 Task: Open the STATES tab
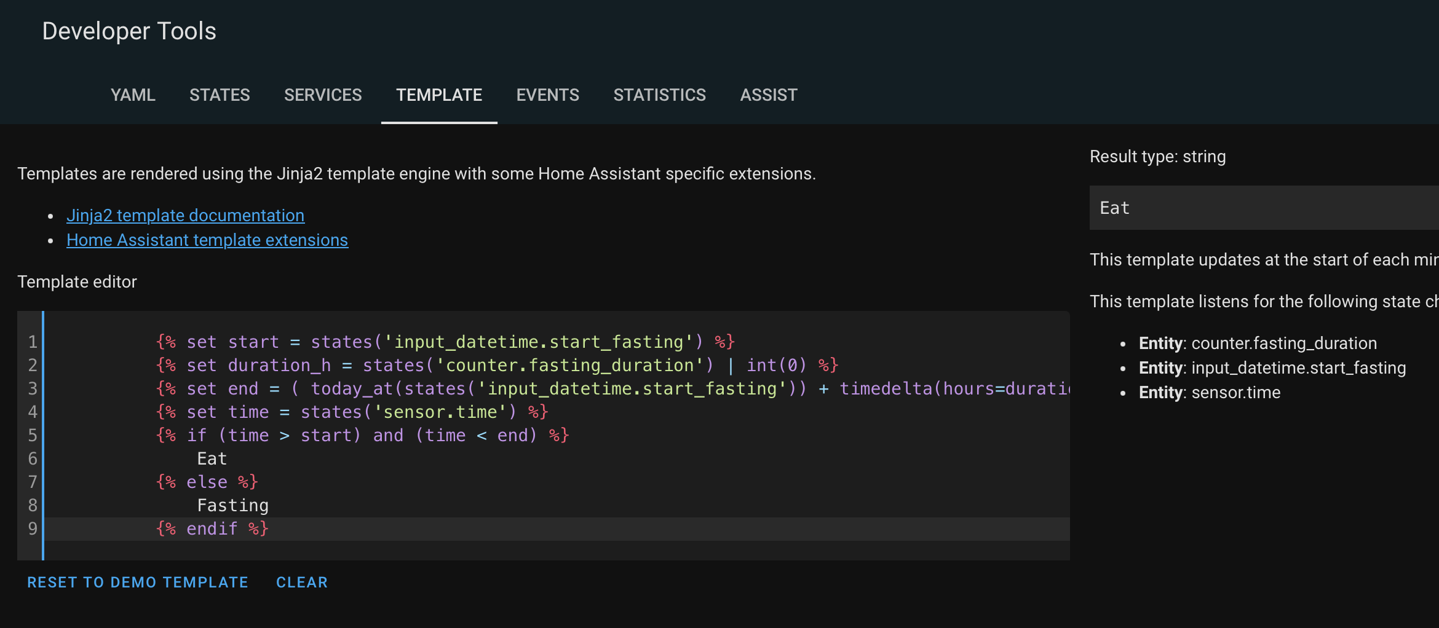coord(220,95)
